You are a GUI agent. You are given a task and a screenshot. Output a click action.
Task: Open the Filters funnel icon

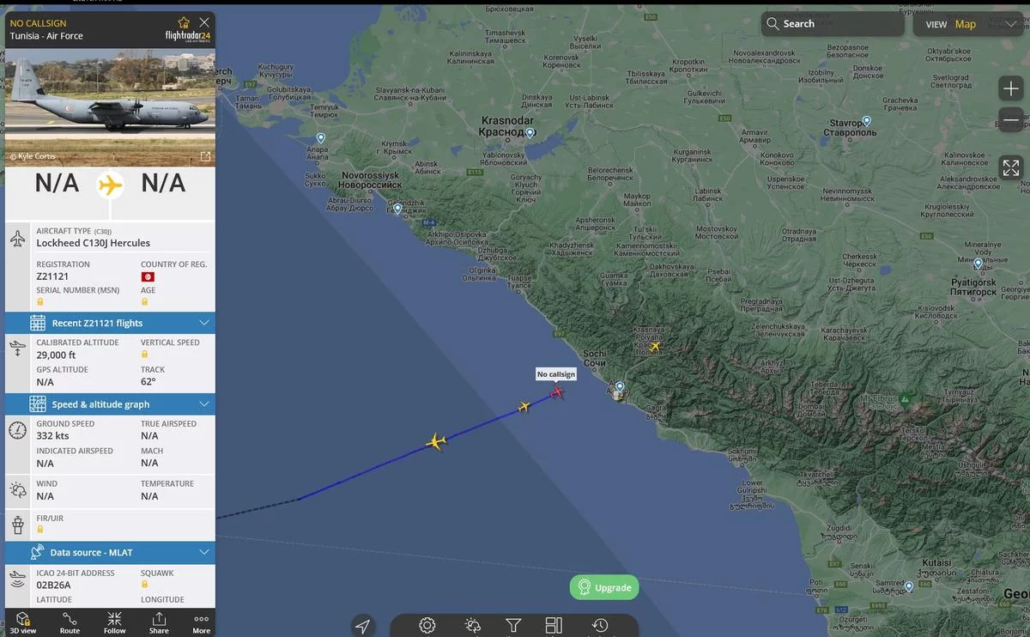513,626
